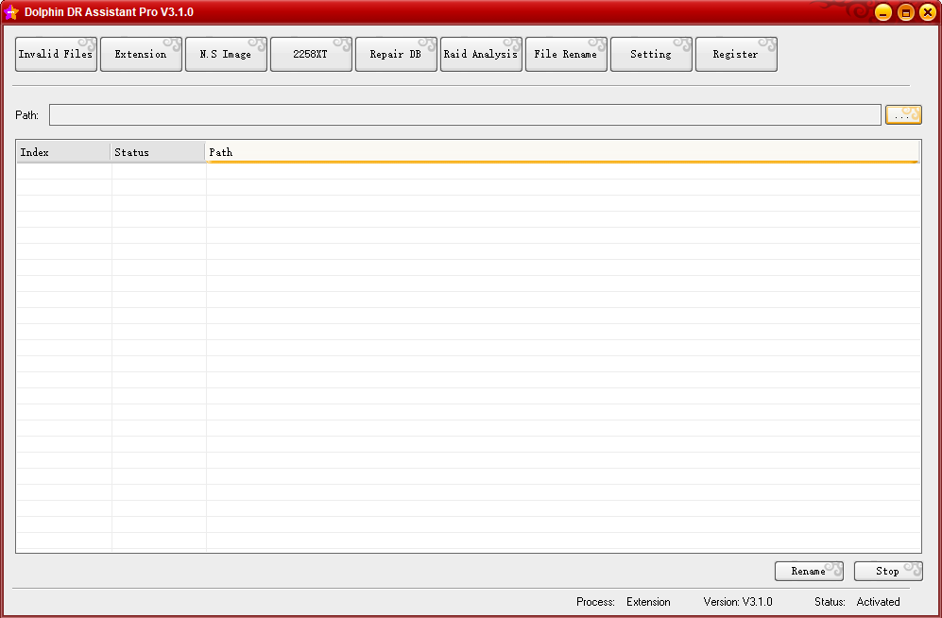942x618 pixels.
Task: Open the Repair DB tool
Action: [396, 55]
